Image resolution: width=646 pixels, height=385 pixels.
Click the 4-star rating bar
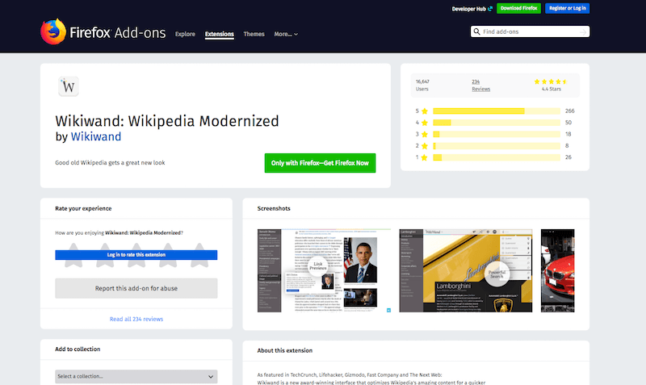point(497,123)
